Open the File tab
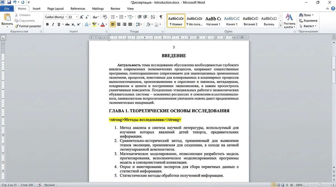The image size is (336, 187). 7,9
